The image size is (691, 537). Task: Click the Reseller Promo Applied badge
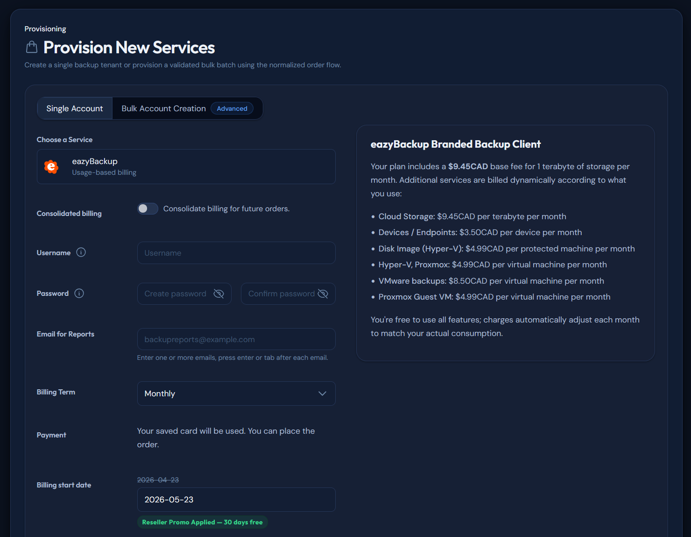(x=203, y=522)
